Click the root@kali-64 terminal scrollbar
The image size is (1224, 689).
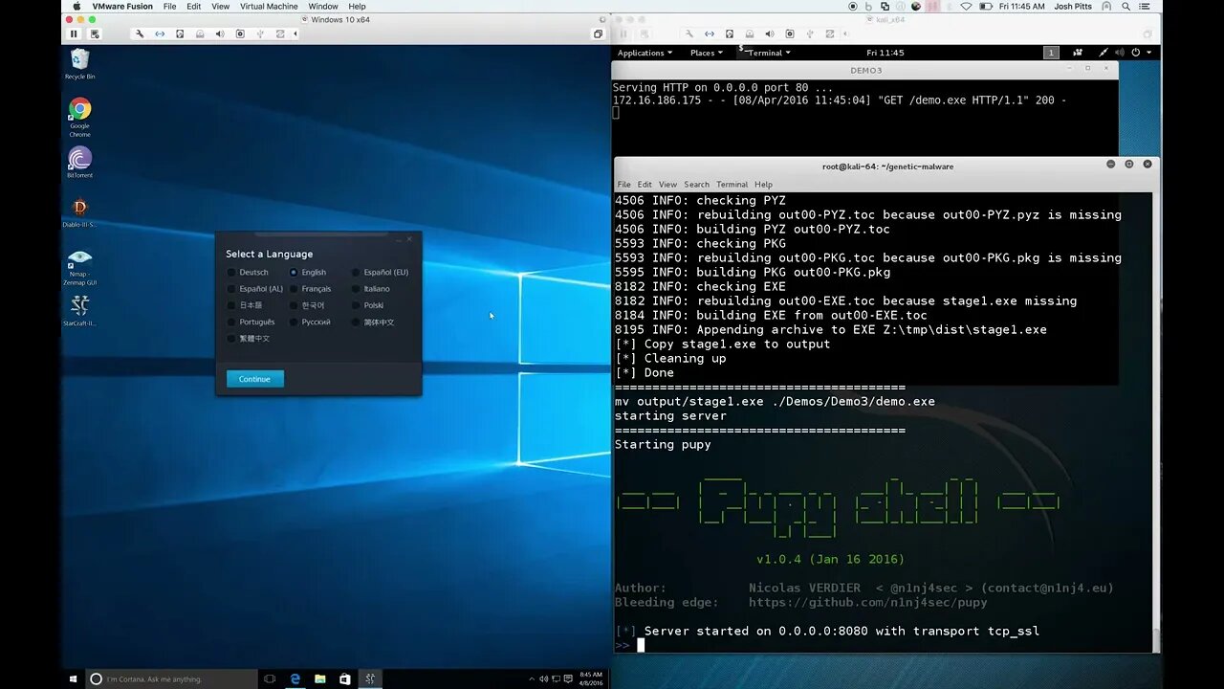(1155, 421)
